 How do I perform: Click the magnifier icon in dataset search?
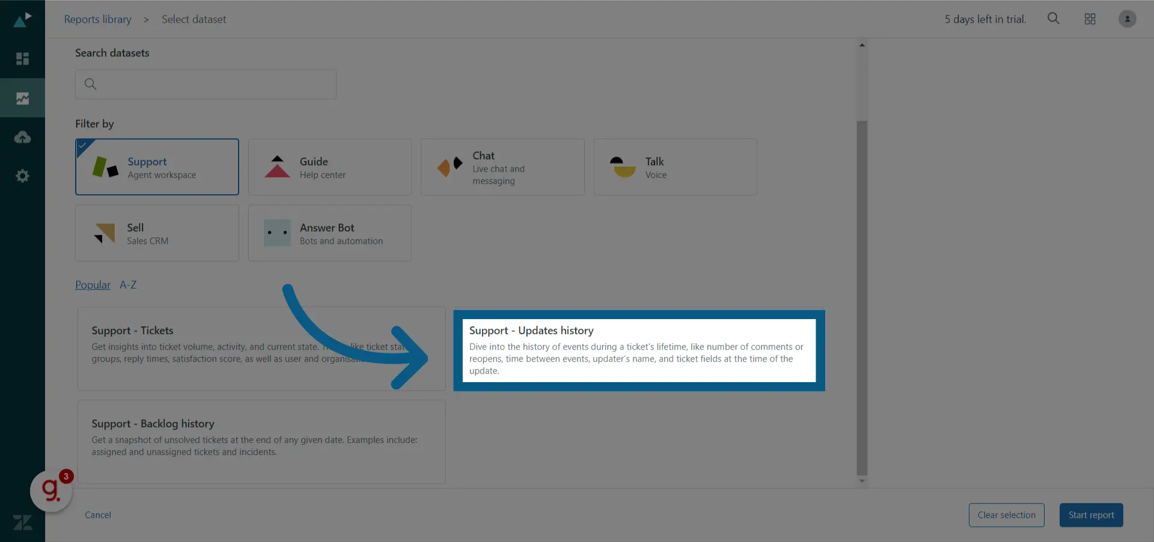click(x=90, y=84)
